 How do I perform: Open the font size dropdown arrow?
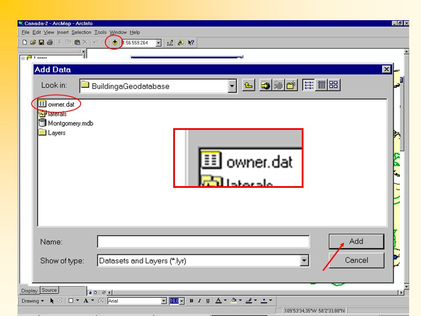tap(182, 301)
